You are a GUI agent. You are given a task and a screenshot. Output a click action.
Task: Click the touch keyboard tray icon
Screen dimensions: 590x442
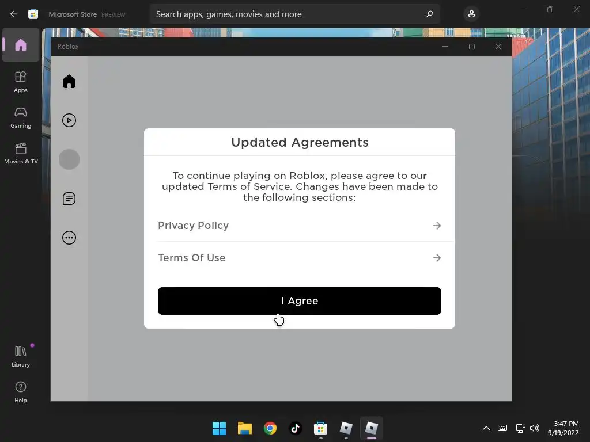(x=502, y=428)
